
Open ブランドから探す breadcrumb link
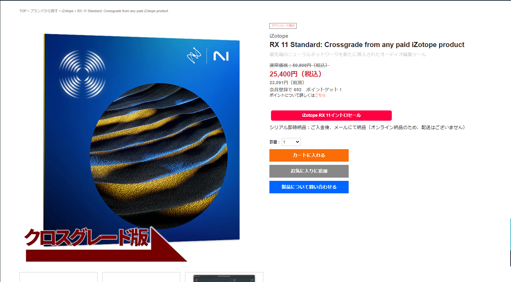click(x=44, y=11)
